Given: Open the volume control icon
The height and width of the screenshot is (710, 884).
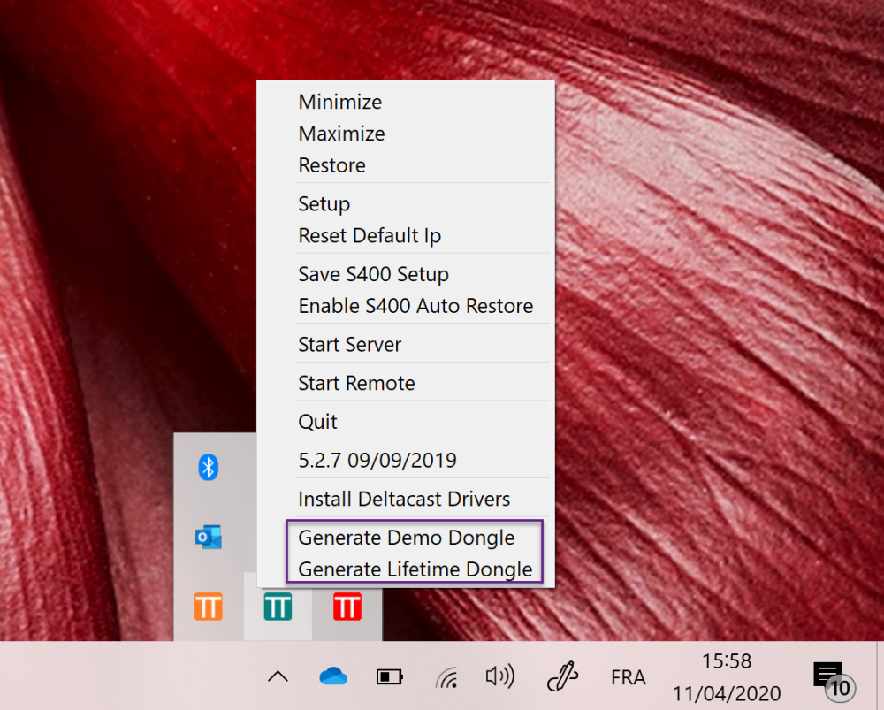Looking at the screenshot, I should click(500, 676).
